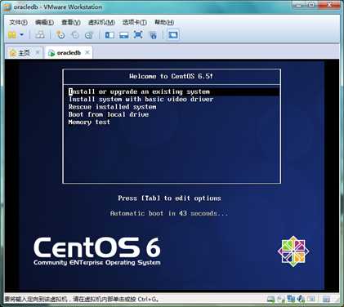Click the console view toolbar icon

click(x=173, y=35)
